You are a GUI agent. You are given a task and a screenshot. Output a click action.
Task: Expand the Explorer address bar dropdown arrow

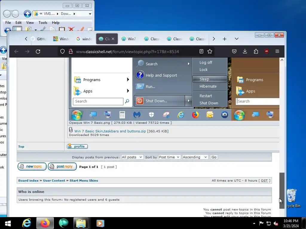tap(90, 14)
